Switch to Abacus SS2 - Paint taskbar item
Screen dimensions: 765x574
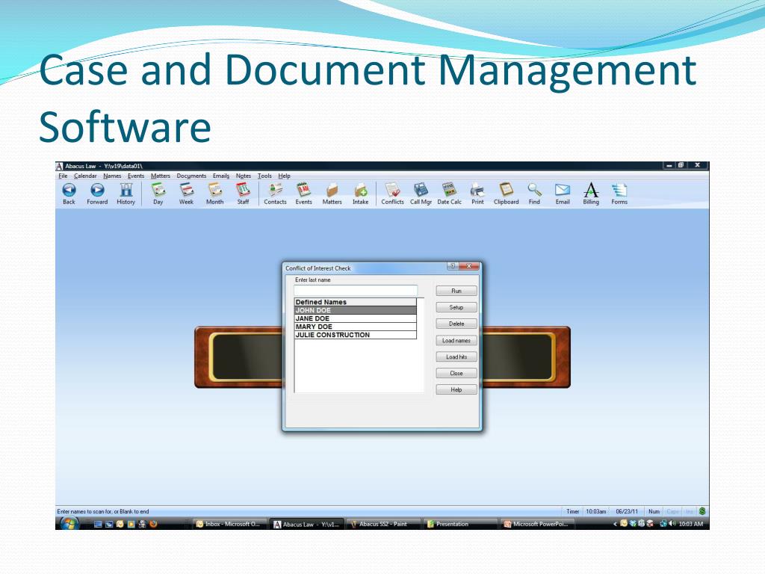click(383, 524)
